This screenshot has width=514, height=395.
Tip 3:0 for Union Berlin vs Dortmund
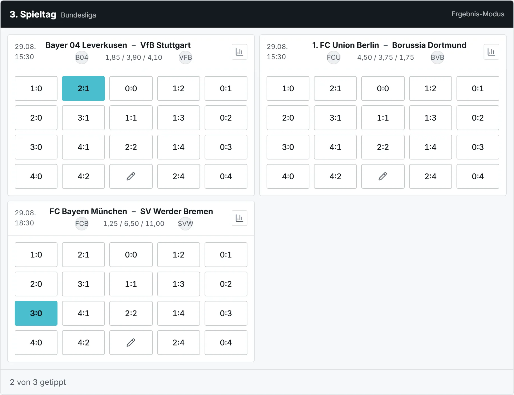pos(288,147)
